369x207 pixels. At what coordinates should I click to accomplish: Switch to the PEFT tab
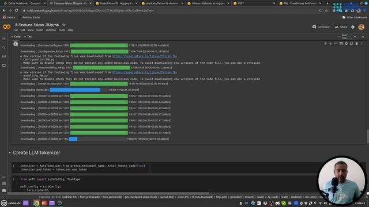254,3
